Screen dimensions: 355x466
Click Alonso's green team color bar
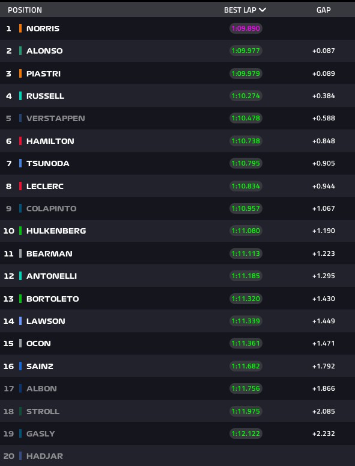20,51
